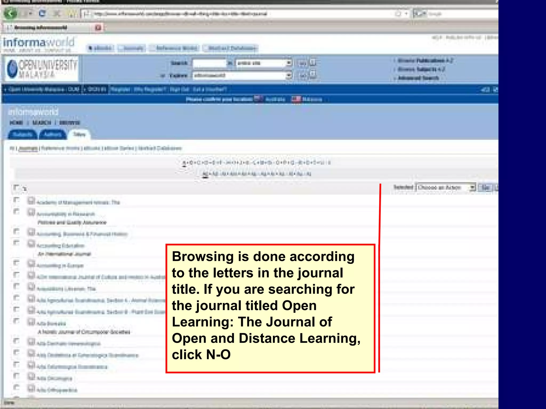
Task: Switch to the Titles tab
Action: click(79, 134)
